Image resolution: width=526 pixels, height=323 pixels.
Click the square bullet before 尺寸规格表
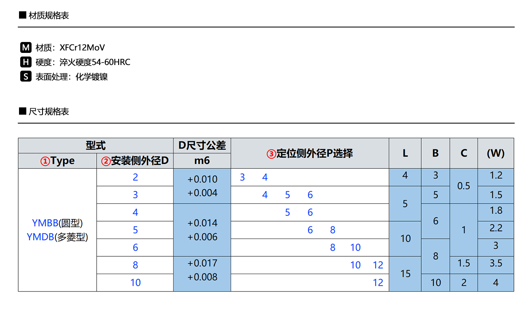(x=23, y=111)
